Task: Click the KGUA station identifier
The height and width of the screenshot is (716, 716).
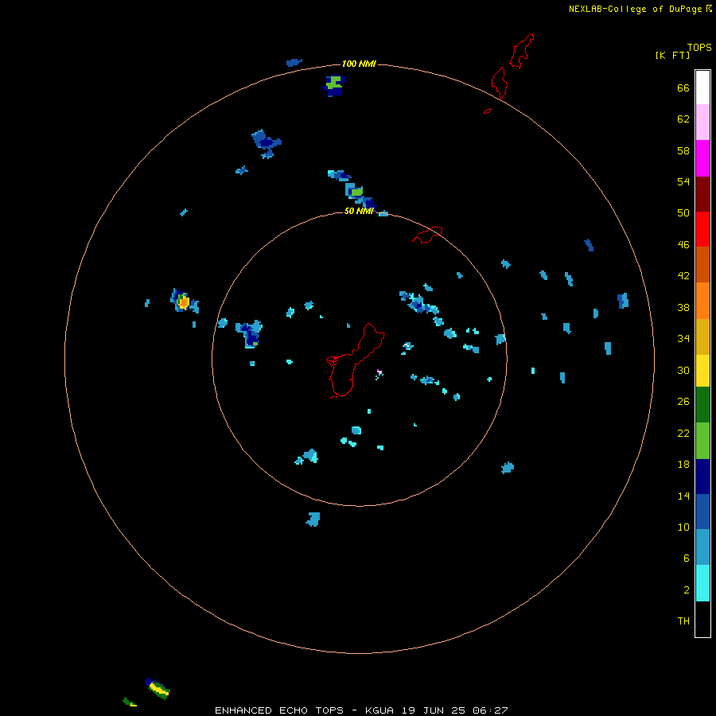Action: click(379, 710)
